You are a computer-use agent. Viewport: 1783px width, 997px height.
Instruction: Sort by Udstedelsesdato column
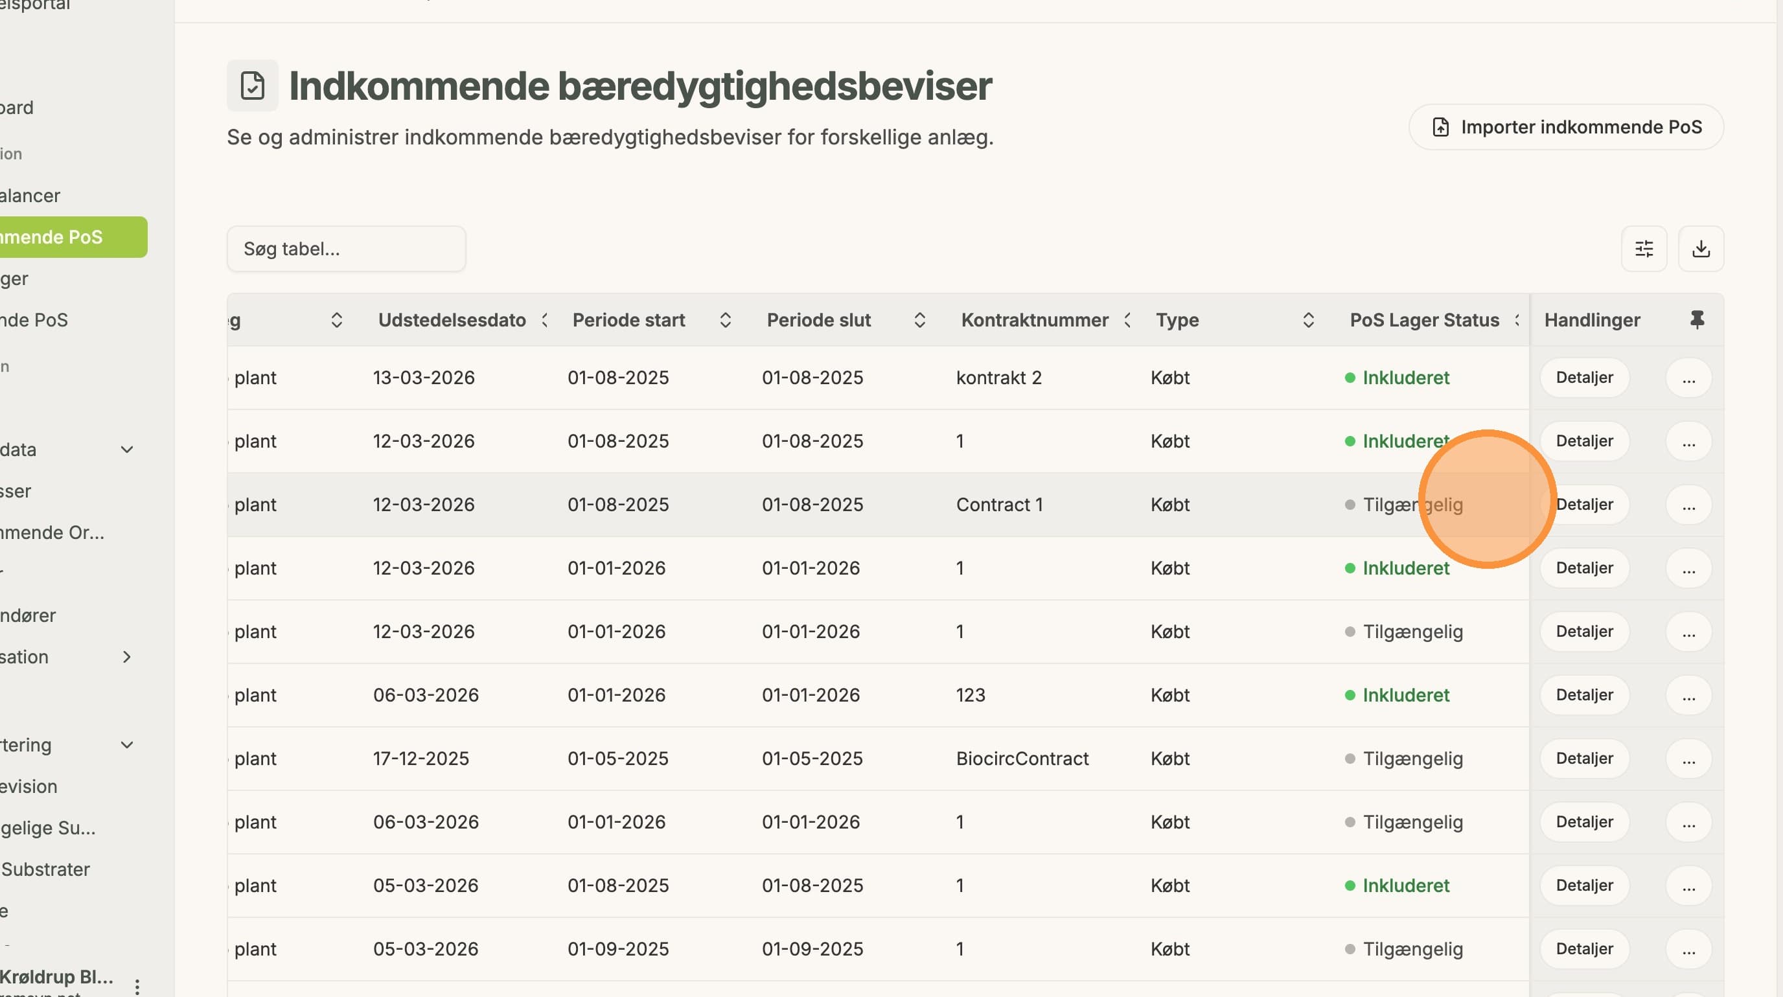click(x=545, y=320)
